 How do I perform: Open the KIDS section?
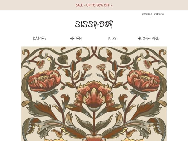[112, 39]
